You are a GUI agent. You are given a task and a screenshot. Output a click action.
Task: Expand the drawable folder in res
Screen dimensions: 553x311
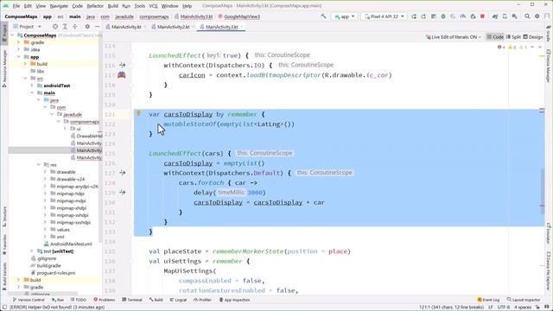(x=45, y=172)
